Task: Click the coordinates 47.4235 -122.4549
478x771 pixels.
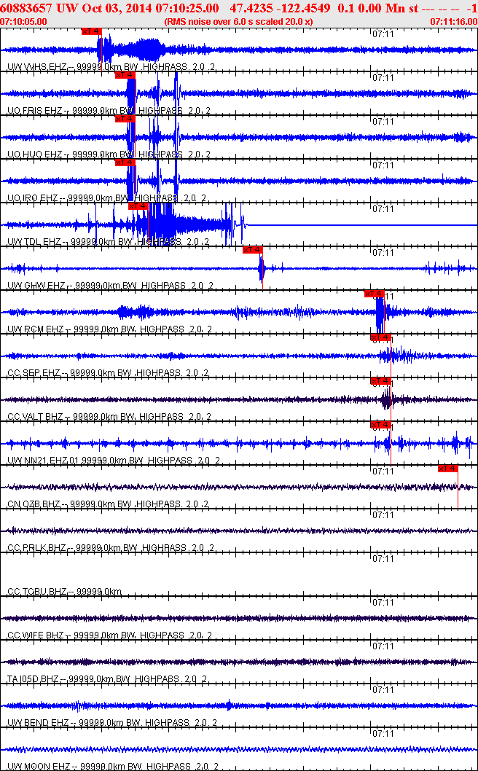Action: pos(281,8)
